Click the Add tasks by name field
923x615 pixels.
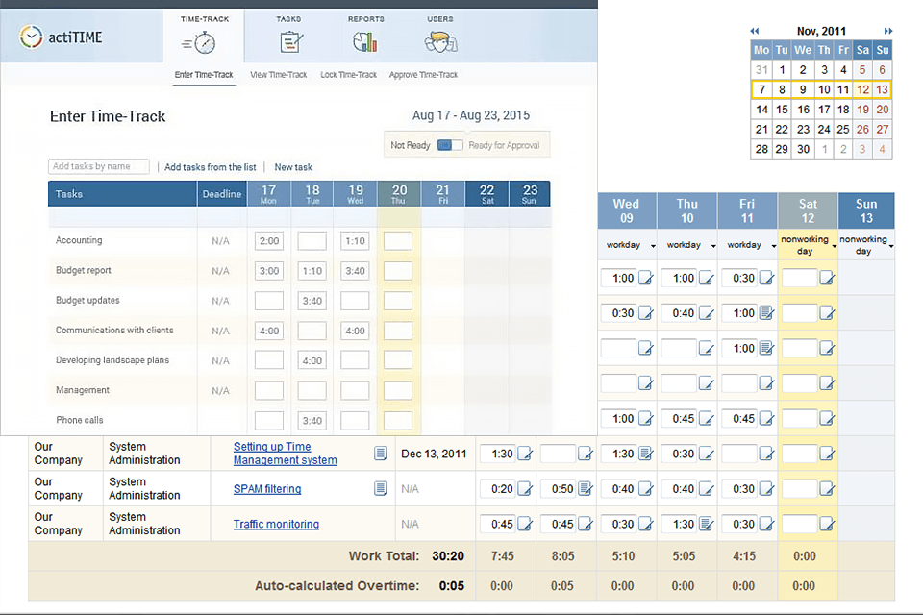point(98,166)
